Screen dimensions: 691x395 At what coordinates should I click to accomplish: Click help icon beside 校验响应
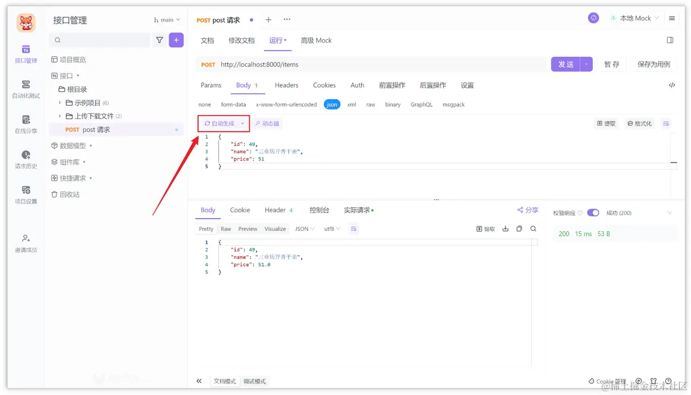(580, 213)
